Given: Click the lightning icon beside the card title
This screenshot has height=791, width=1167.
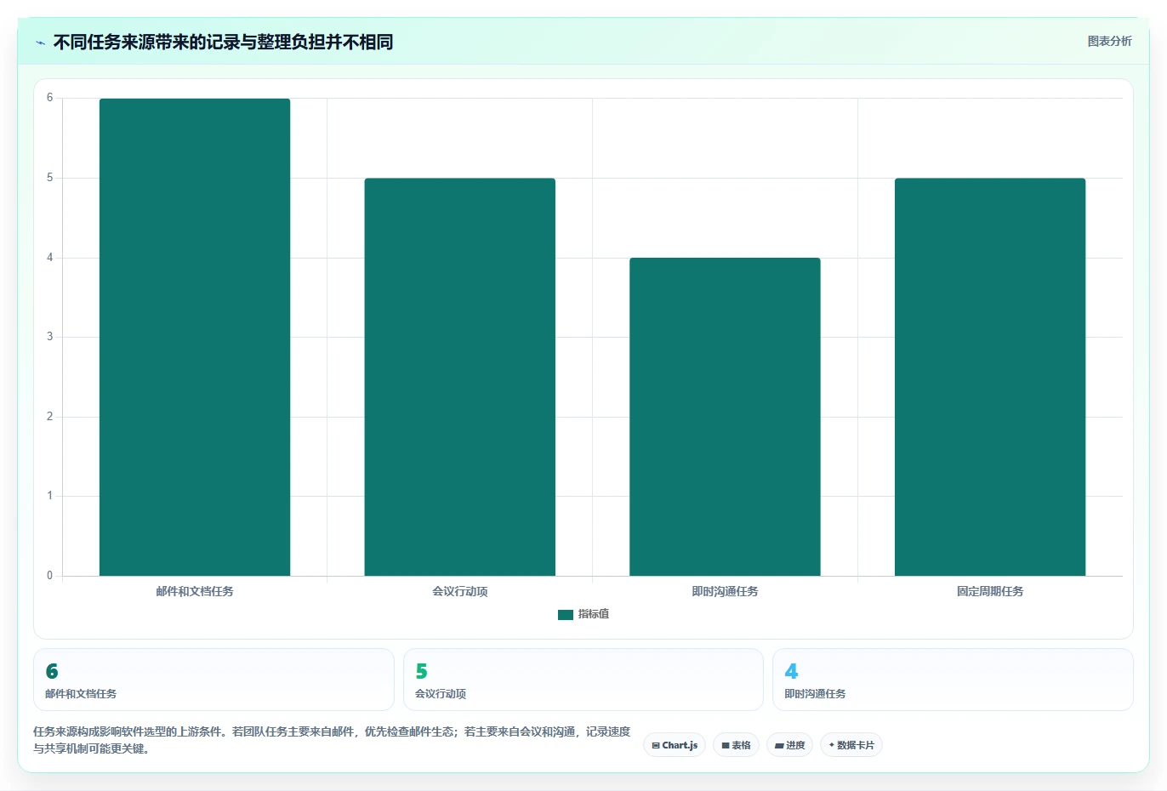Looking at the screenshot, I should [40, 43].
